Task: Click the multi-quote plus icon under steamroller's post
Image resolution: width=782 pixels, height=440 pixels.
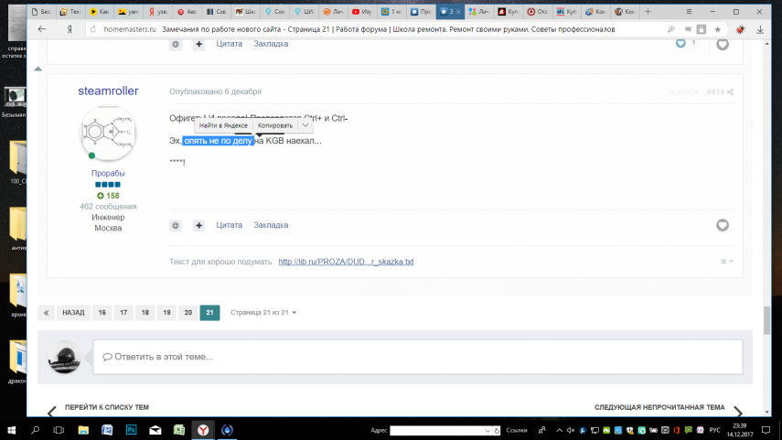Action: (x=198, y=225)
